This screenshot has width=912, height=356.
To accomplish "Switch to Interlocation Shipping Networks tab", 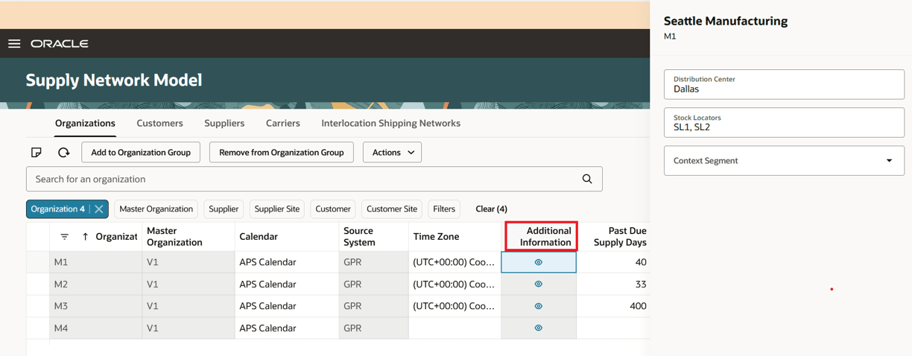I will pos(390,124).
